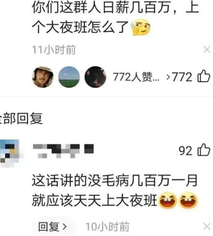This screenshot has width=213, height=236.
Task: Open the green field landscape avatar
Action: 69,77
